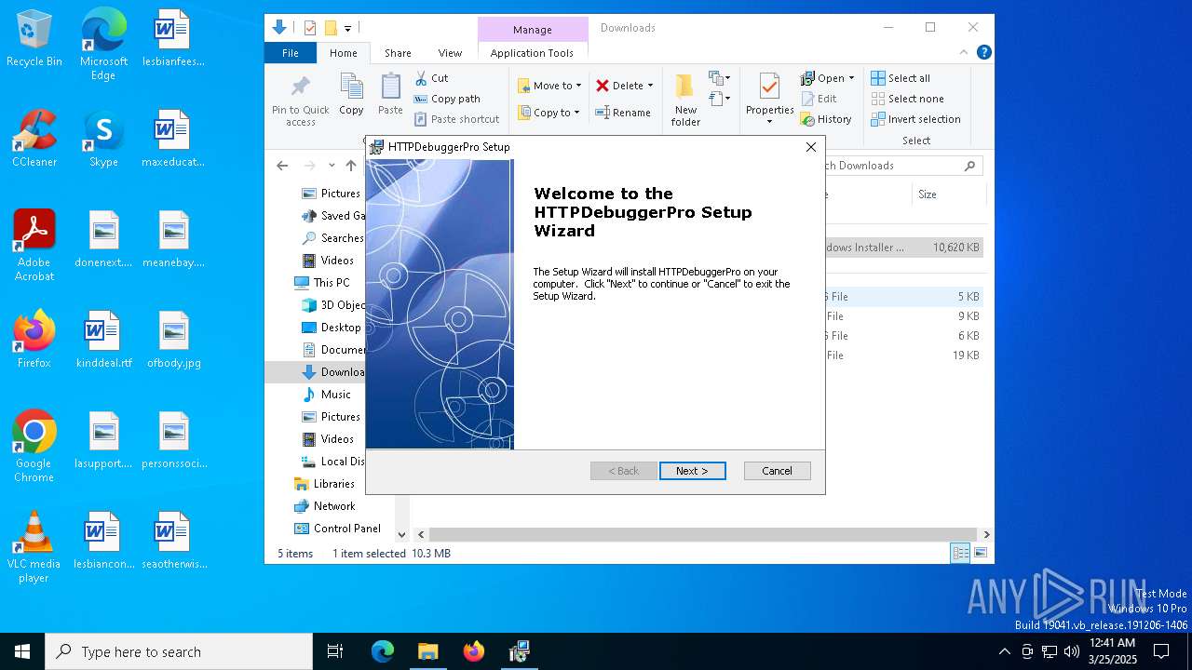Select the Skype desktop icon
This screenshot has width=1192, height=670.
[103, 140]
